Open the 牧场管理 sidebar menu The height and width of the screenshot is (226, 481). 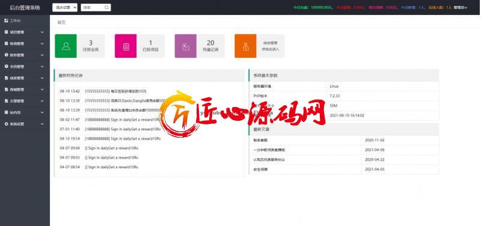click(25, 43)
